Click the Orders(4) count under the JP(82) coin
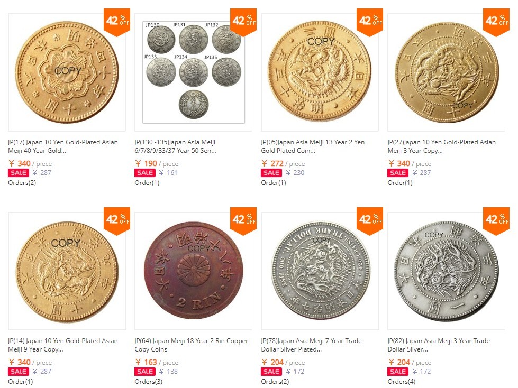This screenshot has height=388, width=518. coord(402,382)
